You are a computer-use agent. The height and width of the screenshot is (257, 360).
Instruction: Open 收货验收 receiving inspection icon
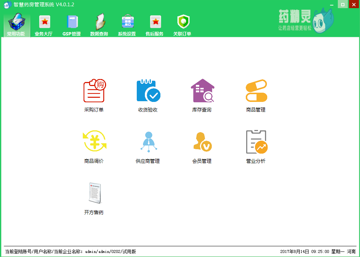coord(149,91)
